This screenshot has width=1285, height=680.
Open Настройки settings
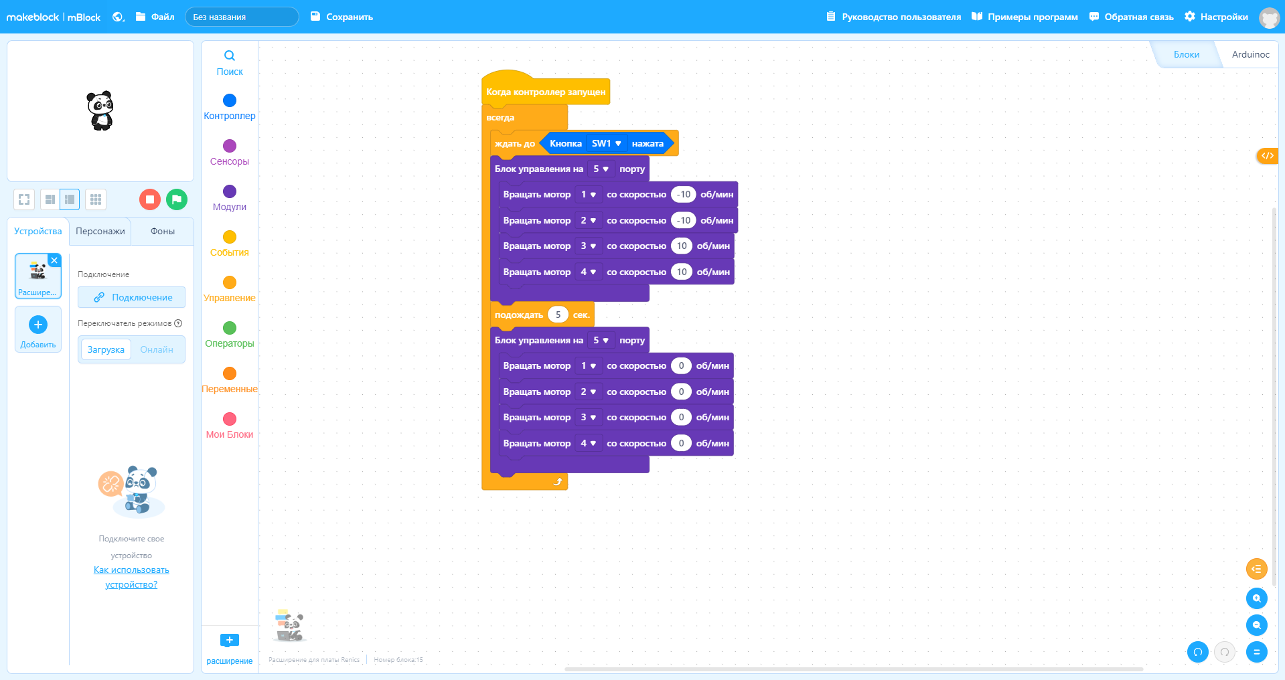click(x=1216, y=17)
